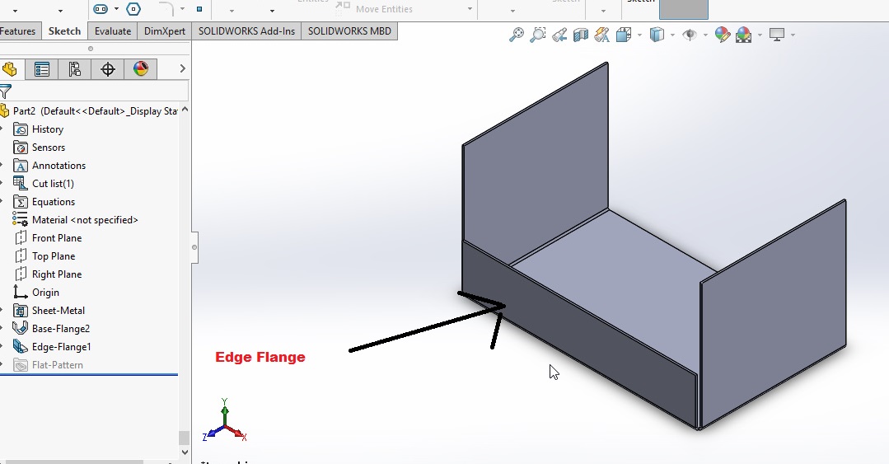
Task: Expand manager tabs with right chevron
Action: [x=182, y=68]
